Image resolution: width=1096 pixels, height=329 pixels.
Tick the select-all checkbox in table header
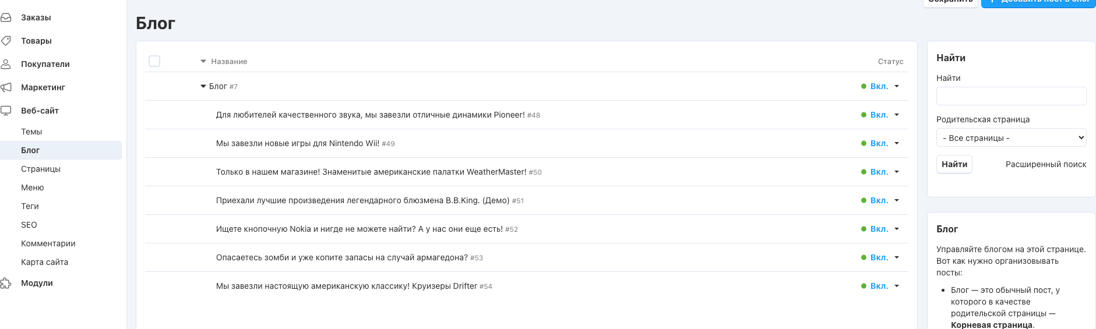[x=154, y=61]
